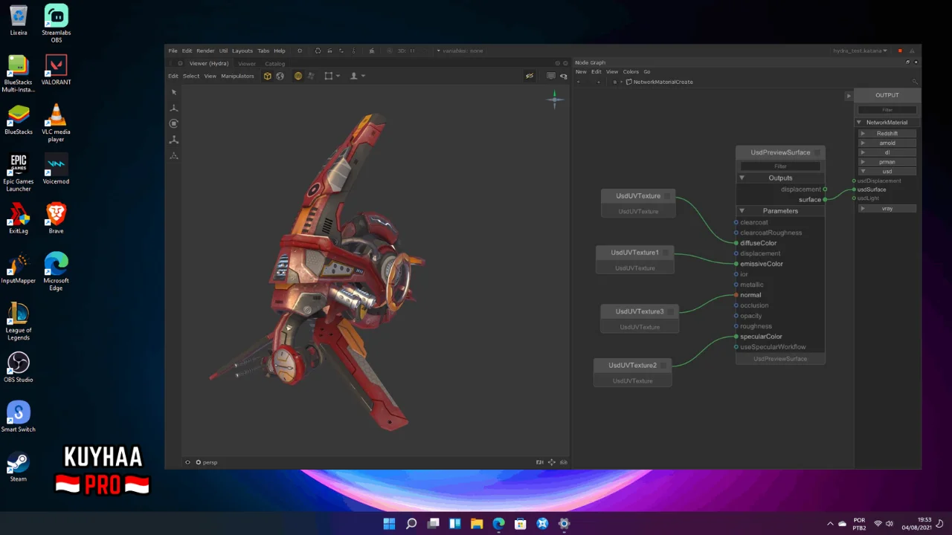This screenshot has height=535, width=952.
Task: Click the gear-like icon after Help menu
Action: tap(300, 51)
